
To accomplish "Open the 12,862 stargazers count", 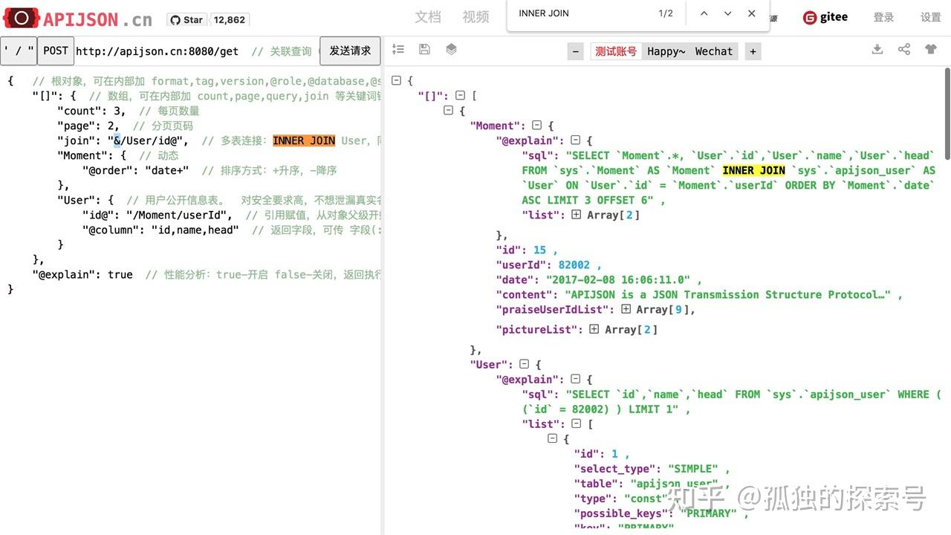I will pos(230,20).
